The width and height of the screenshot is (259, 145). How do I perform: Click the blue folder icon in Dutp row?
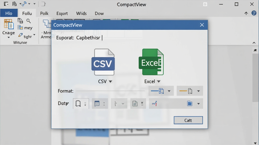190,103
